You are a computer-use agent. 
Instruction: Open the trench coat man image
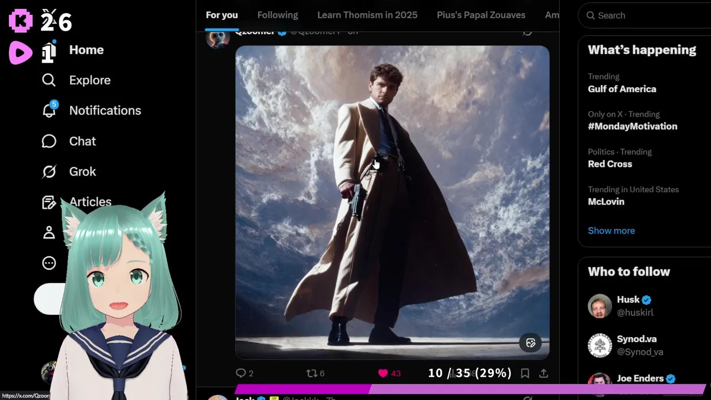pyautogui.click(x=392, y=202)
